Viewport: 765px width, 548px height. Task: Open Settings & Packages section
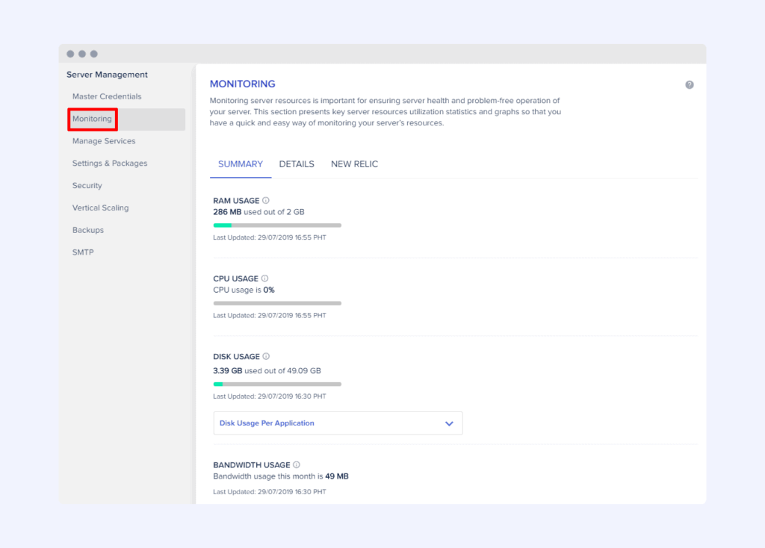tap(110, 164)
